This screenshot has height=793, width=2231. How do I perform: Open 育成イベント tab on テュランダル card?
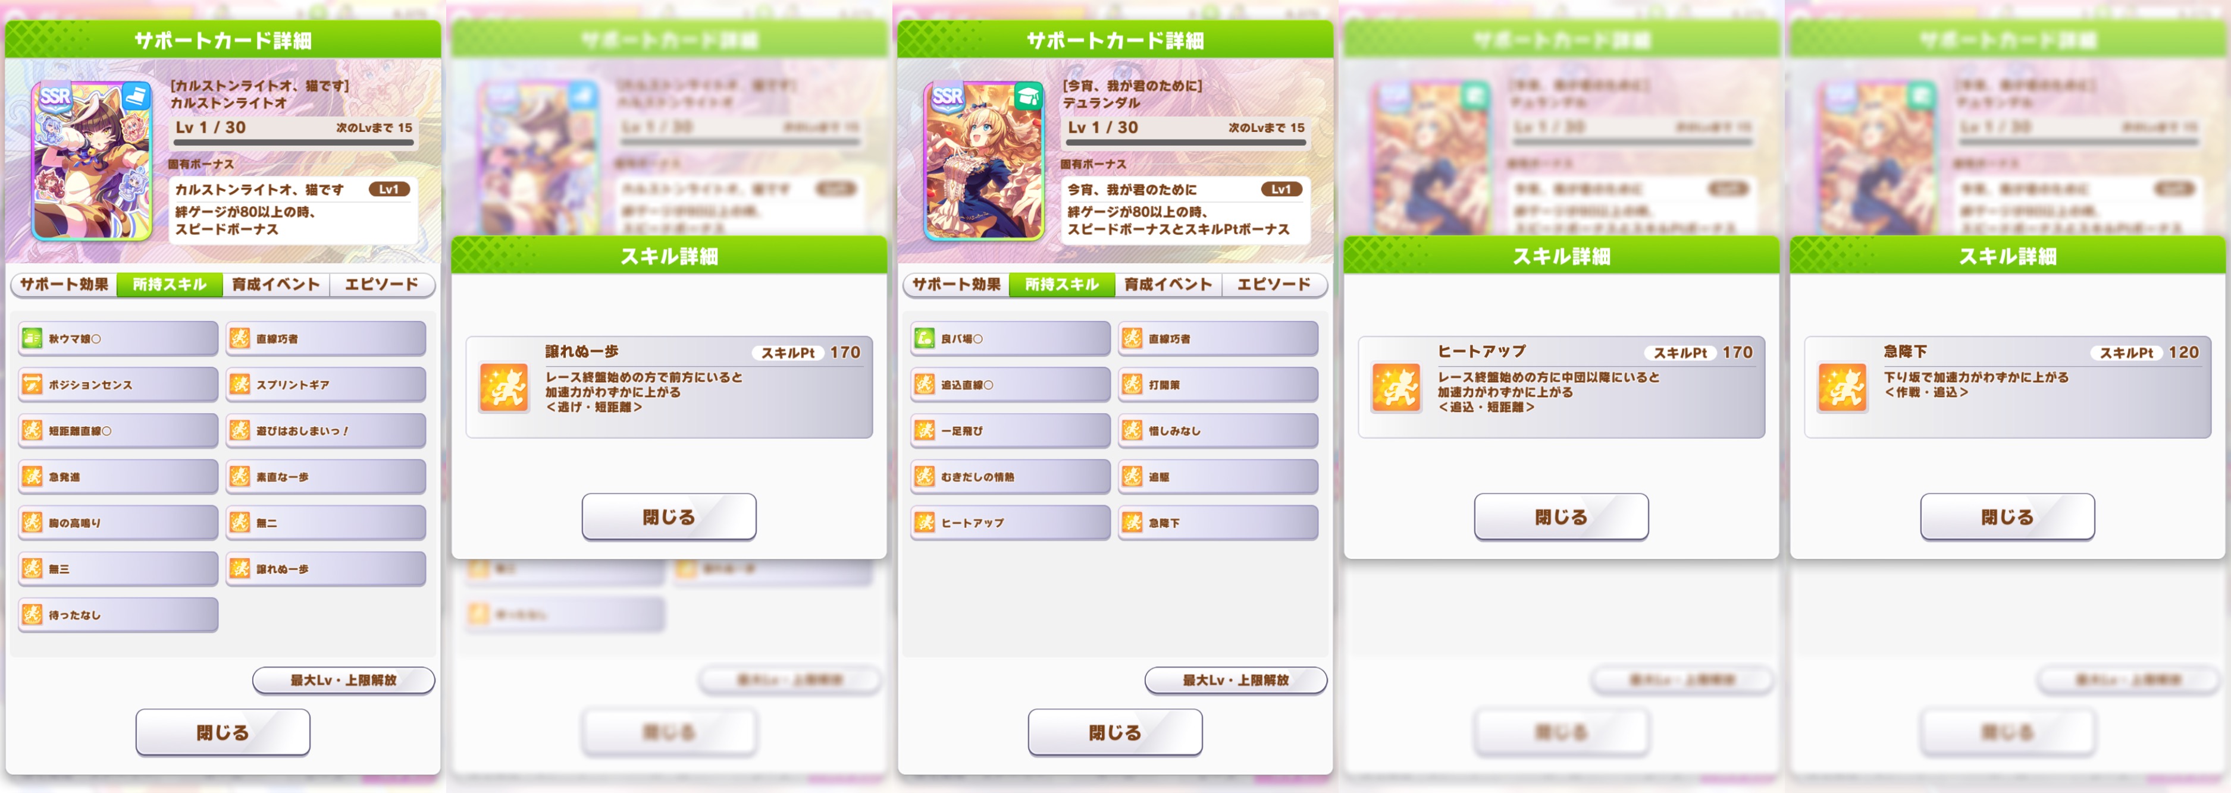(1167, 285)
